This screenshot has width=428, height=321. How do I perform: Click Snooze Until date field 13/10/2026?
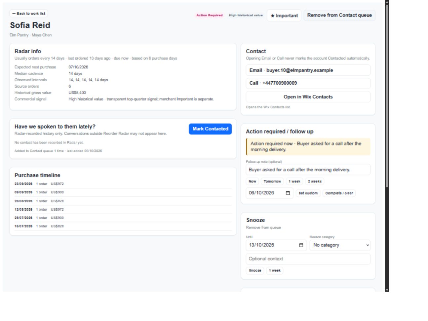pyautogui.click(x=276, y=245)
